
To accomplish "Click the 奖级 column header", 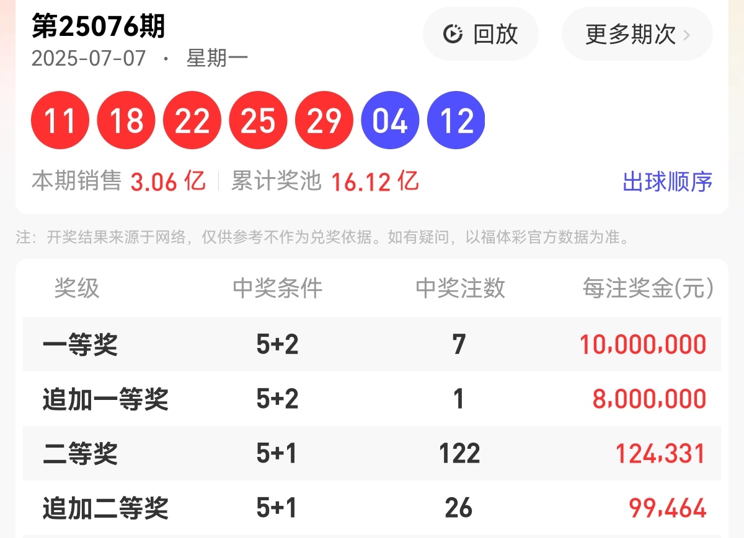I will (x=77, y=288).
